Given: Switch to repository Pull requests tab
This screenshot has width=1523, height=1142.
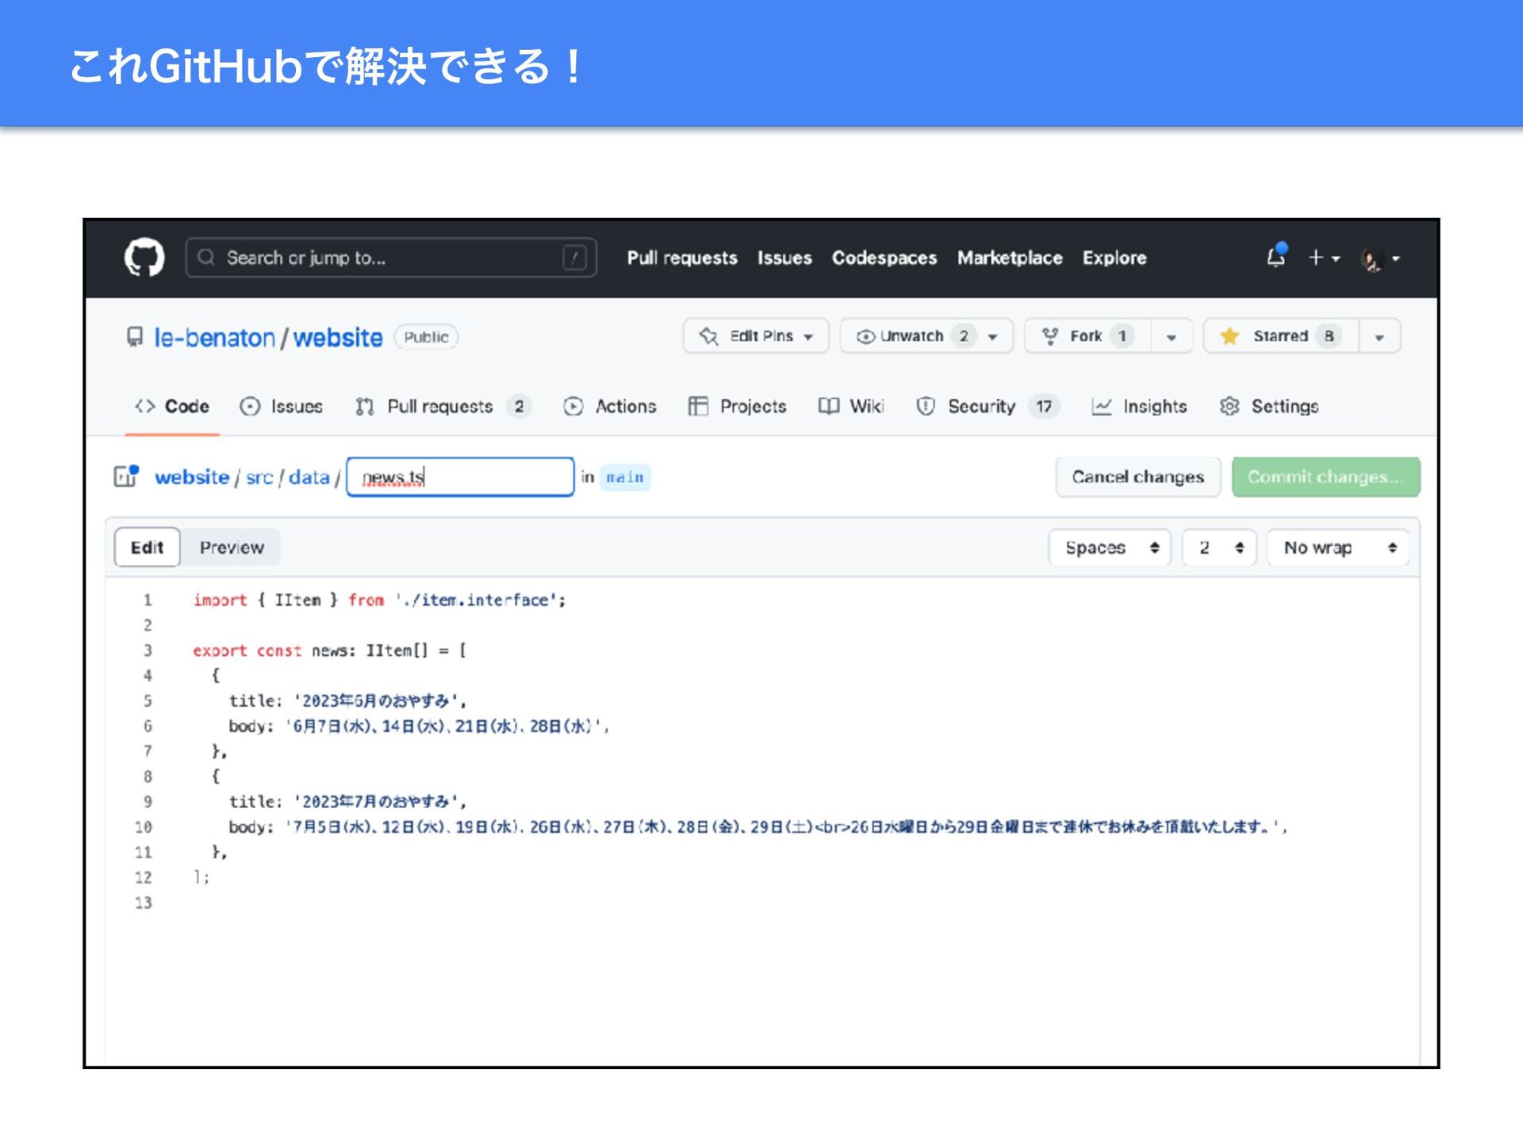Looking at the screenshot, I should coord(444,406).
